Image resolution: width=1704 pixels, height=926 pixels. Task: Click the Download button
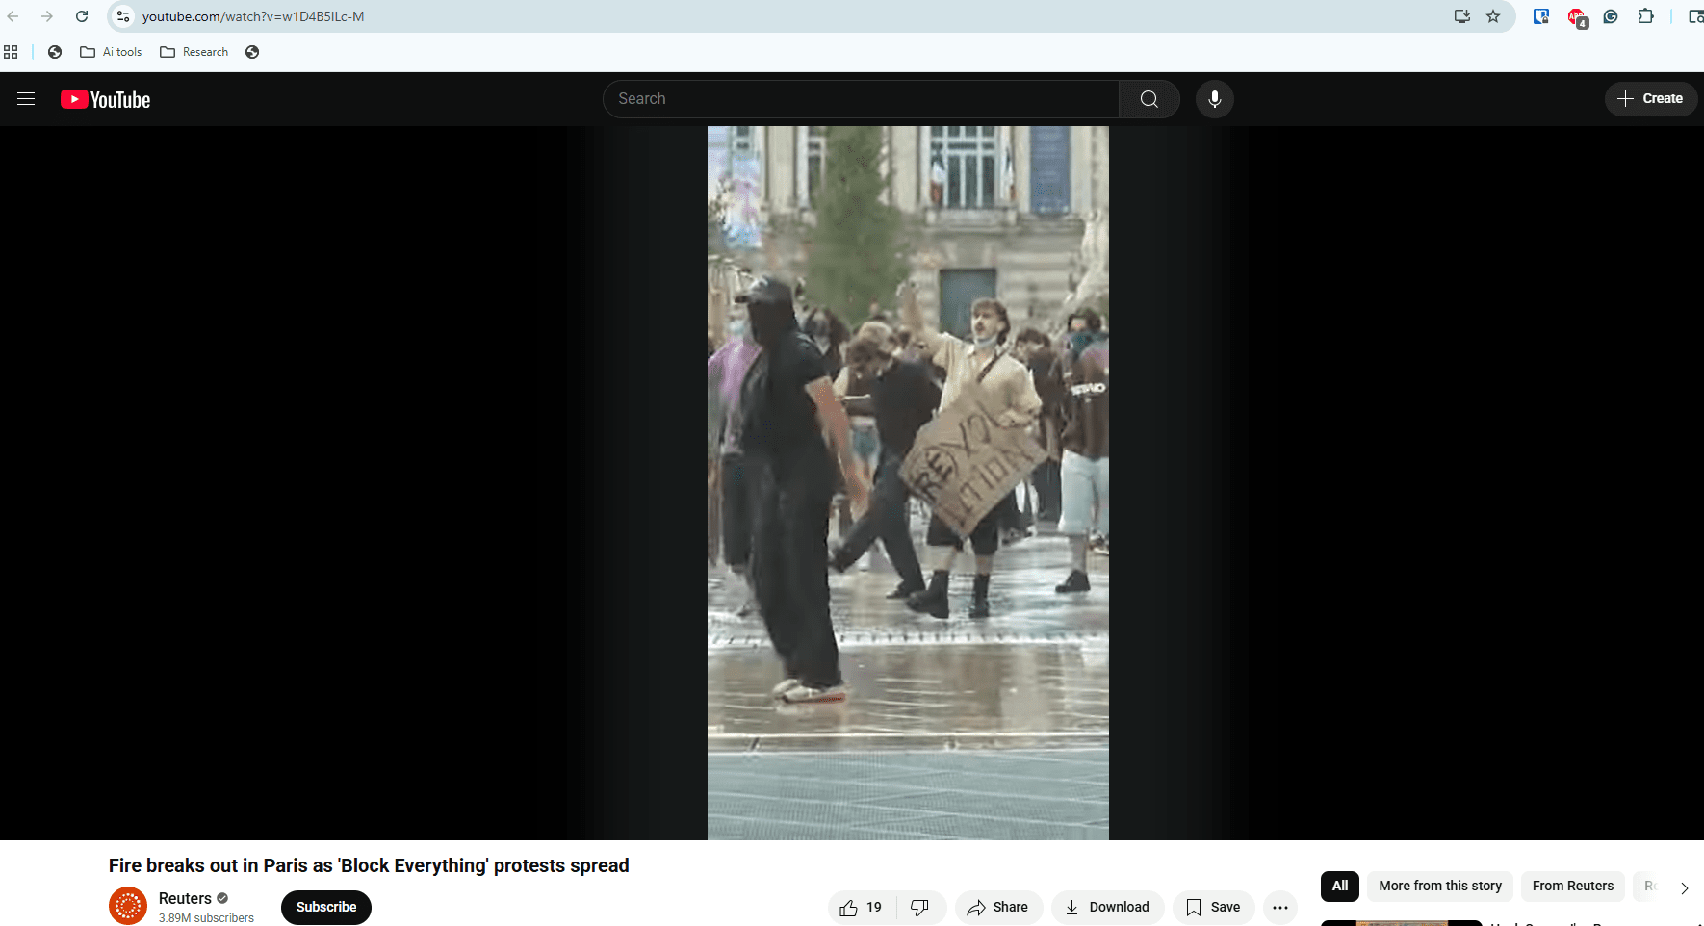(x=1107, y=907)
